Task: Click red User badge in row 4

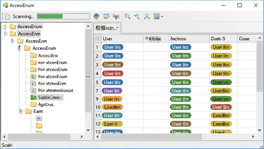Action: click(x=113, y=73)
